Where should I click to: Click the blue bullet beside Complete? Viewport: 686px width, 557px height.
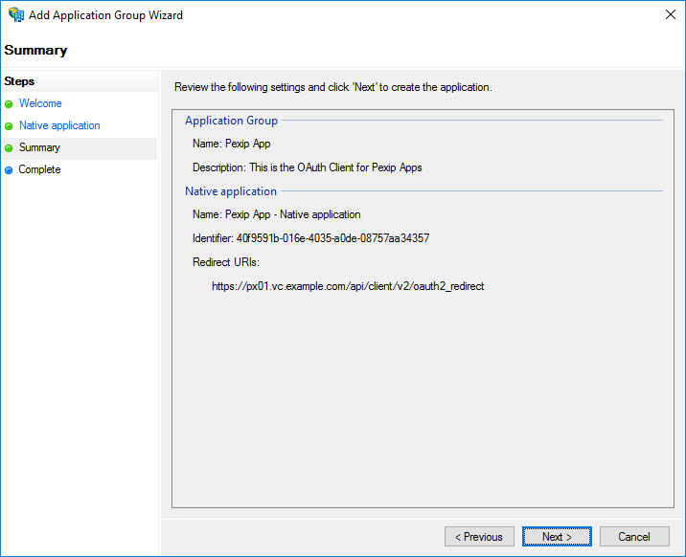[9, 170]
